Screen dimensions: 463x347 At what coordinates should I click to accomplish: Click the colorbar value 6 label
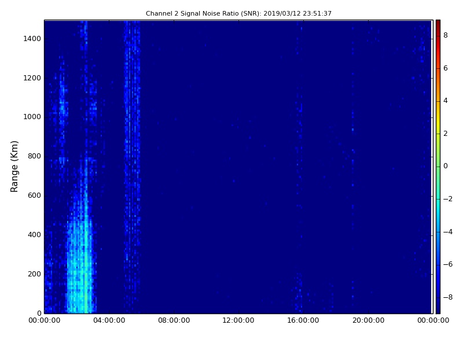446,68
